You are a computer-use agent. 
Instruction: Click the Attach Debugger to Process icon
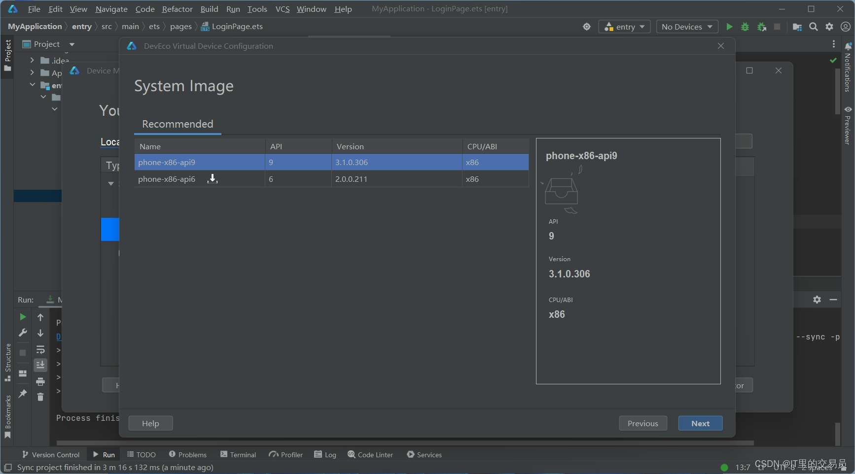[x=762, y=27]
